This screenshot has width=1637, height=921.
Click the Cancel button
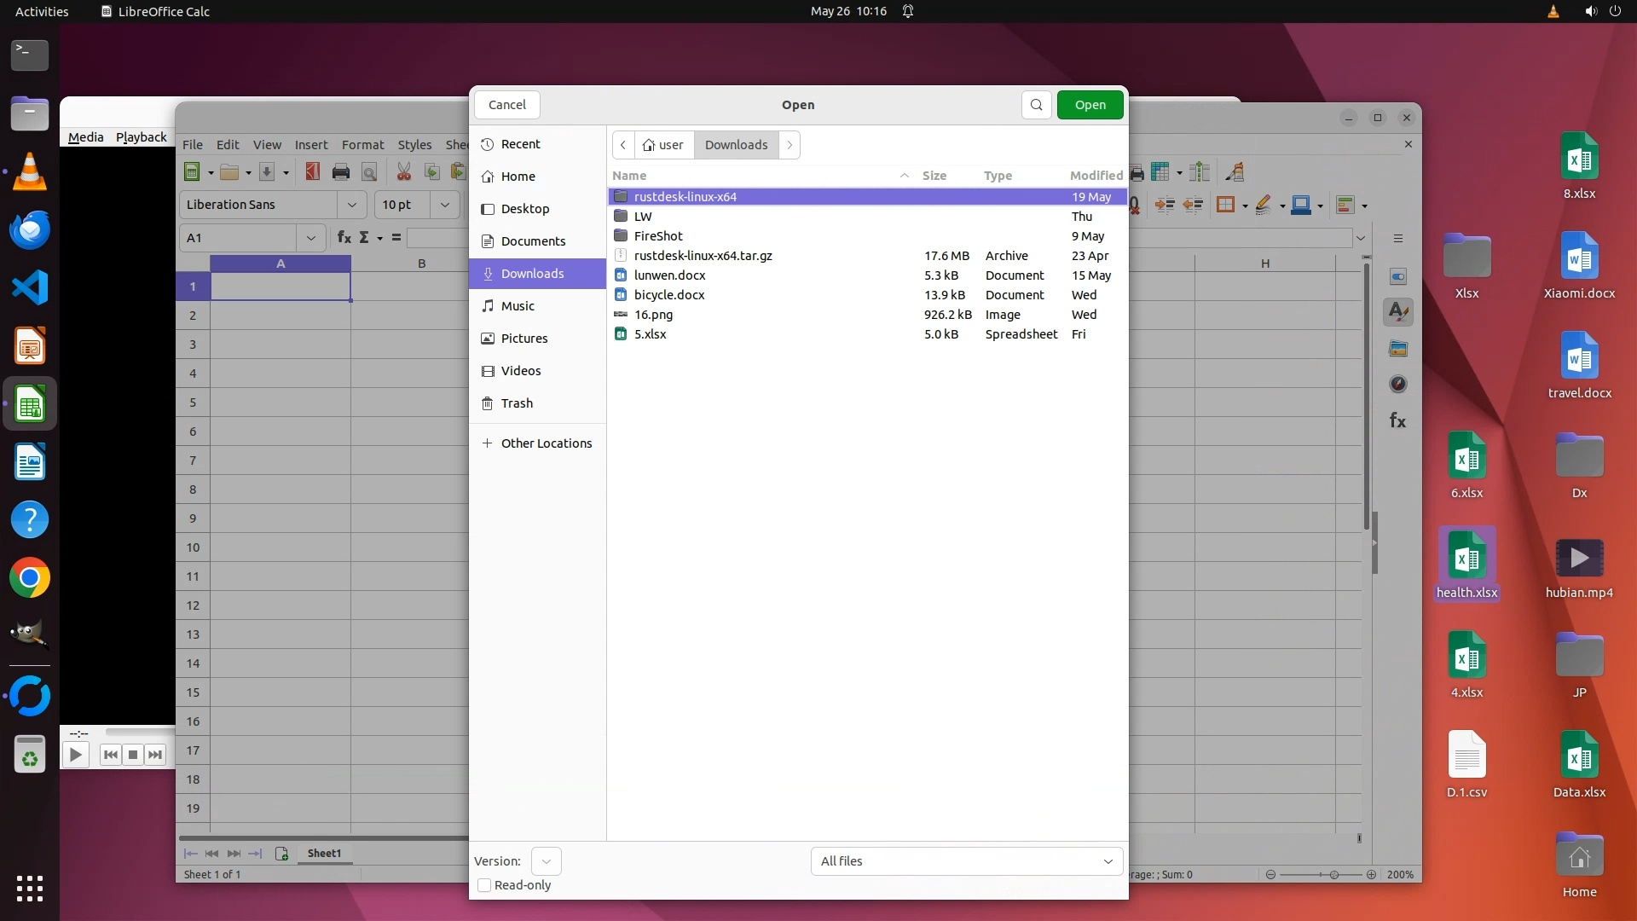[x=506, y=105]
